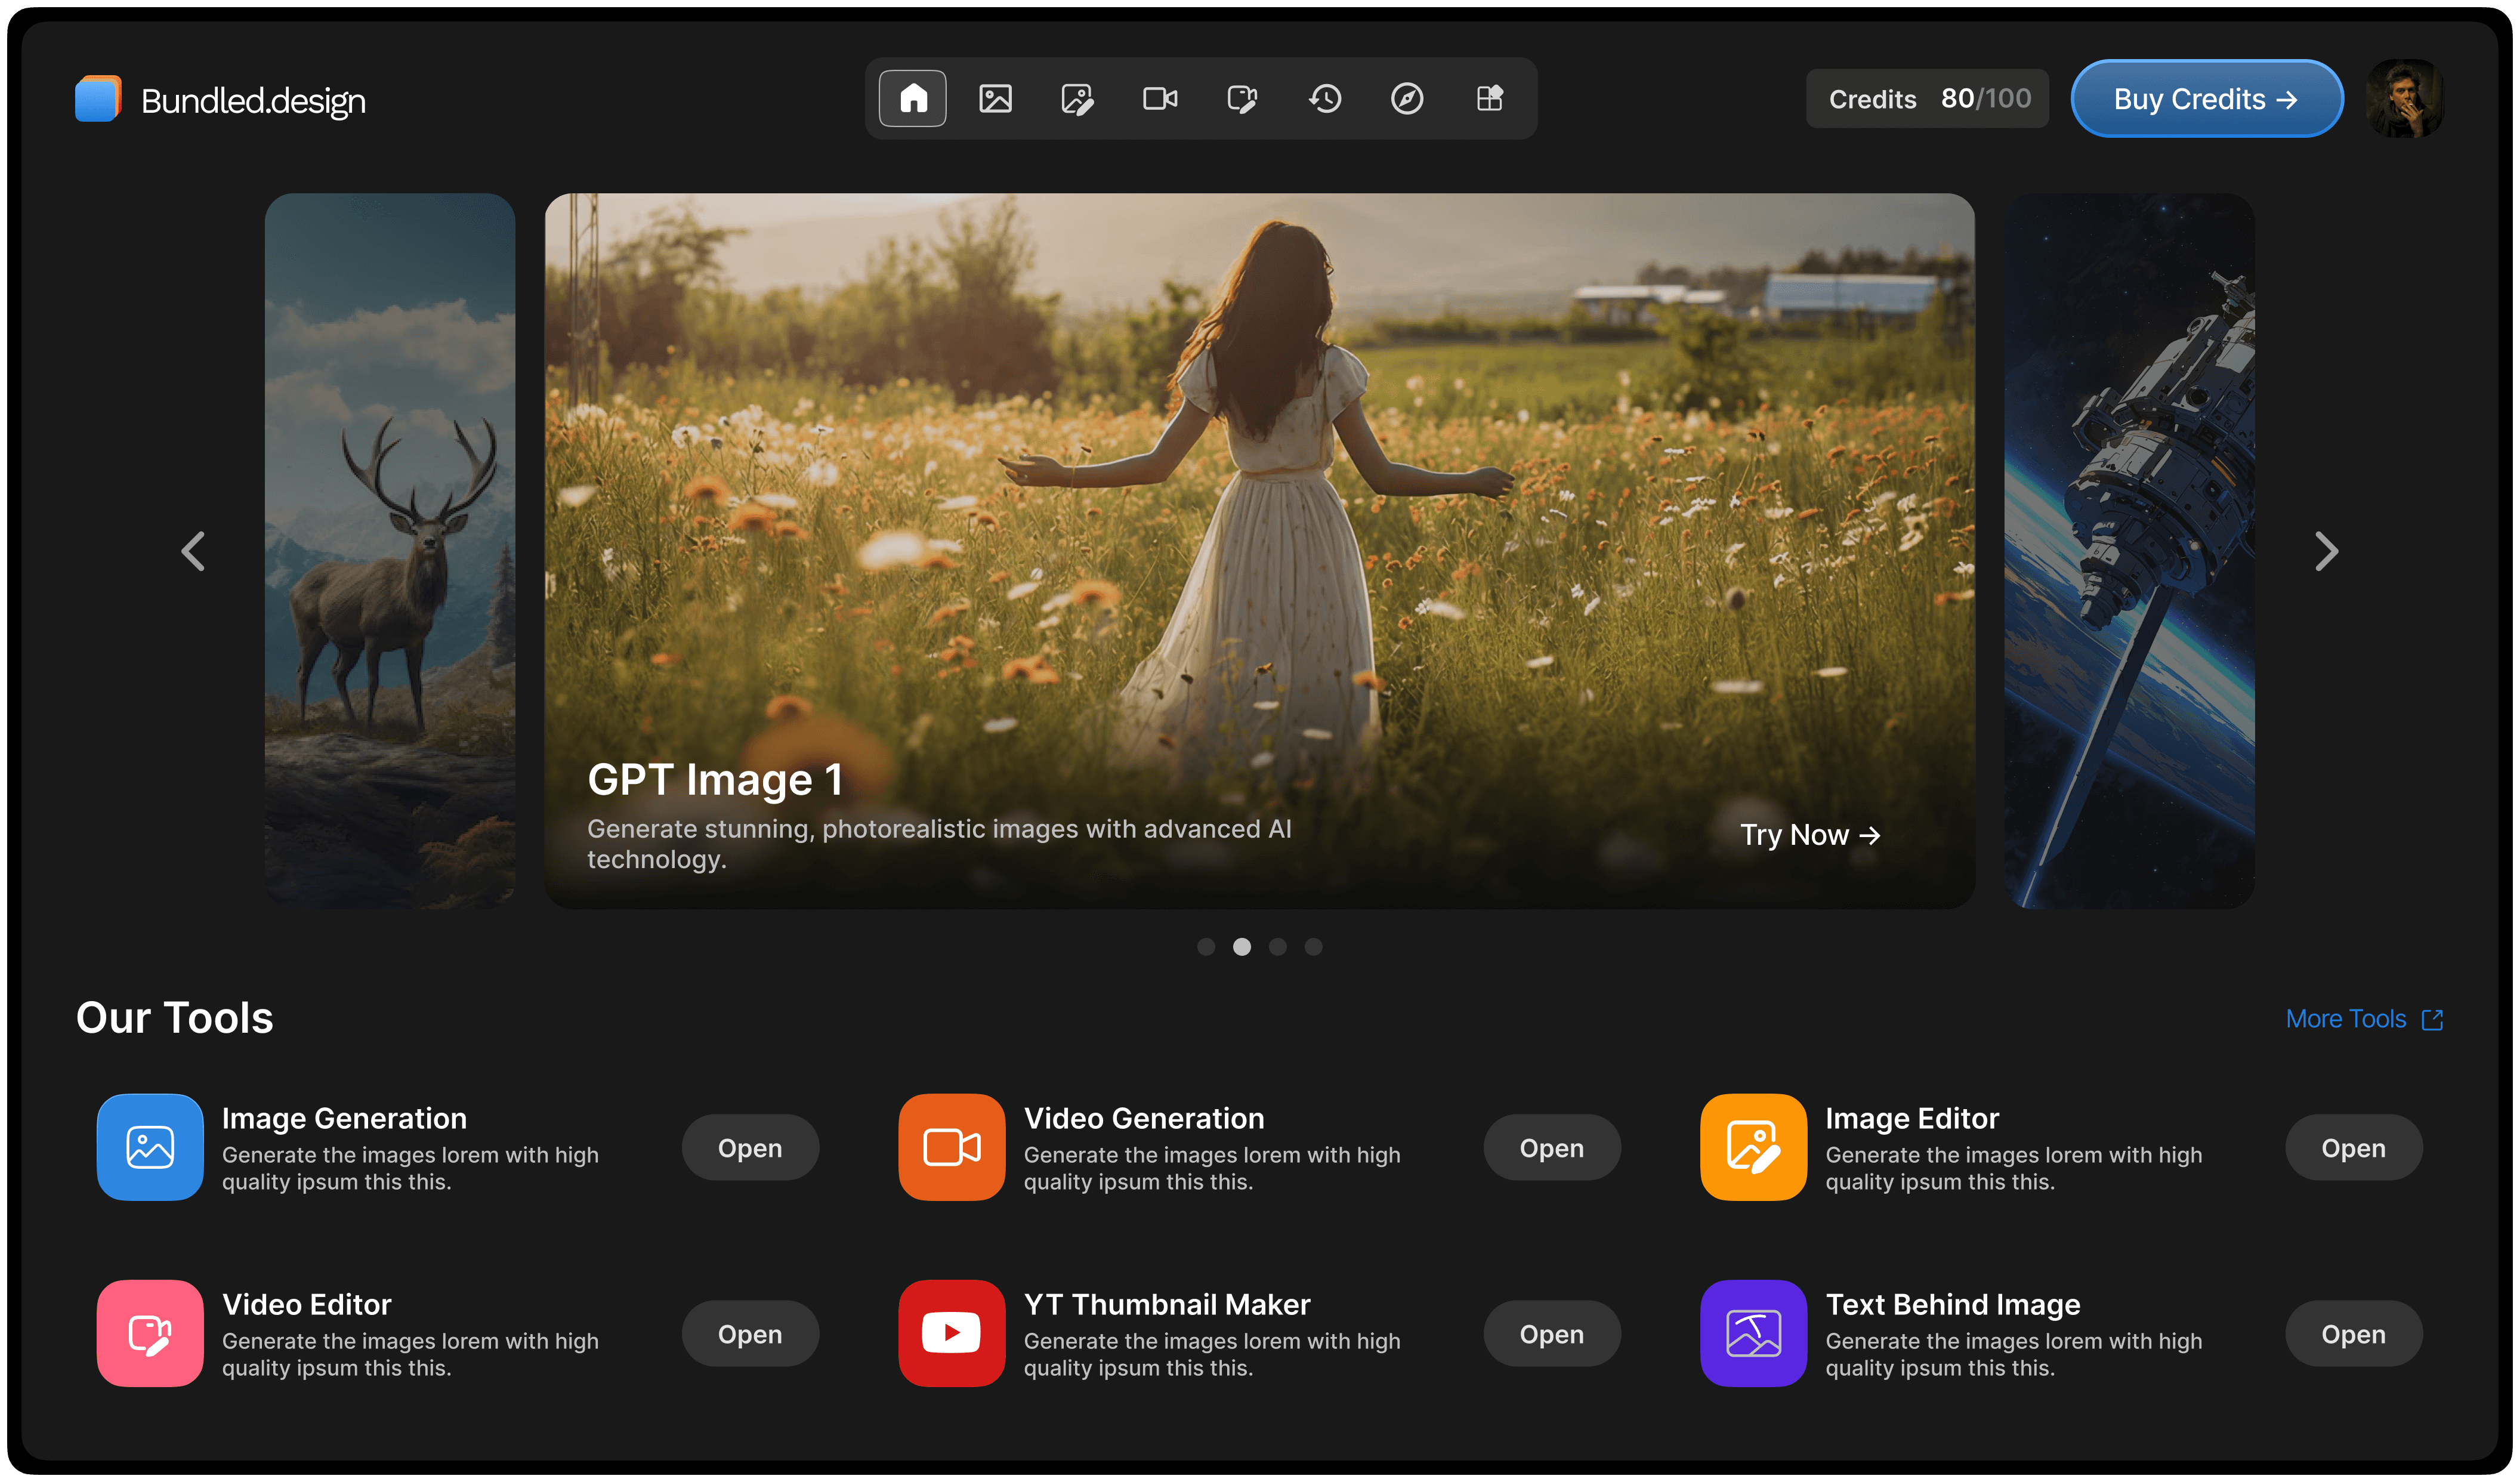
Task: Open the History clock icon
Action: pos(1325,98)
